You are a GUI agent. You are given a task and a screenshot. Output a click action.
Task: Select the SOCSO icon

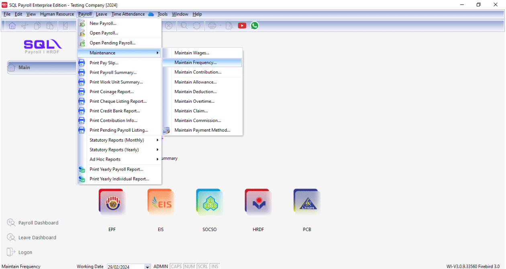[209, 202]
